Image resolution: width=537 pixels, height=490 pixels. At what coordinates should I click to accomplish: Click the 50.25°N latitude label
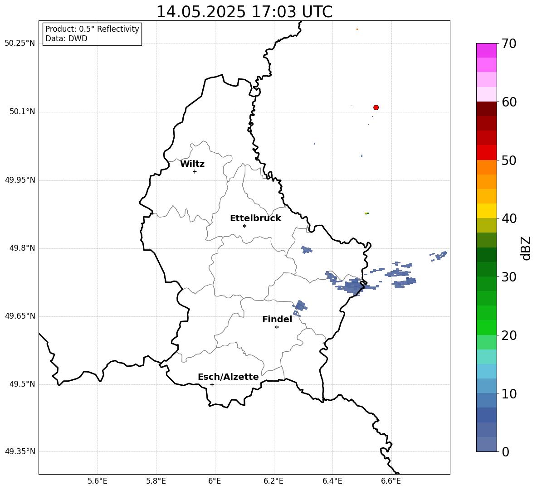click(20, 44)
